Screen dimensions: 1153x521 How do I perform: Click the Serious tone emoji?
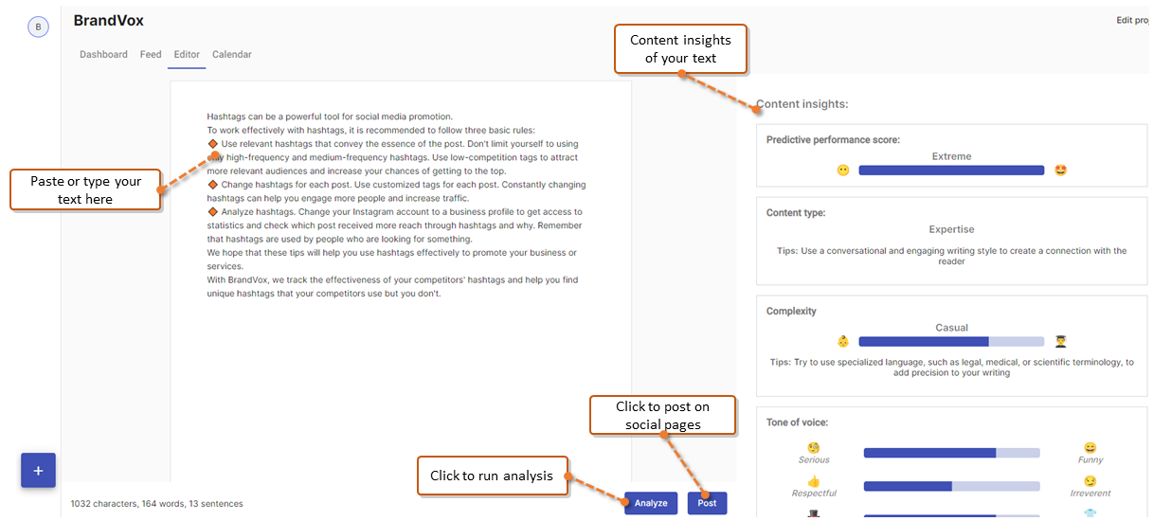pos(814,447)
